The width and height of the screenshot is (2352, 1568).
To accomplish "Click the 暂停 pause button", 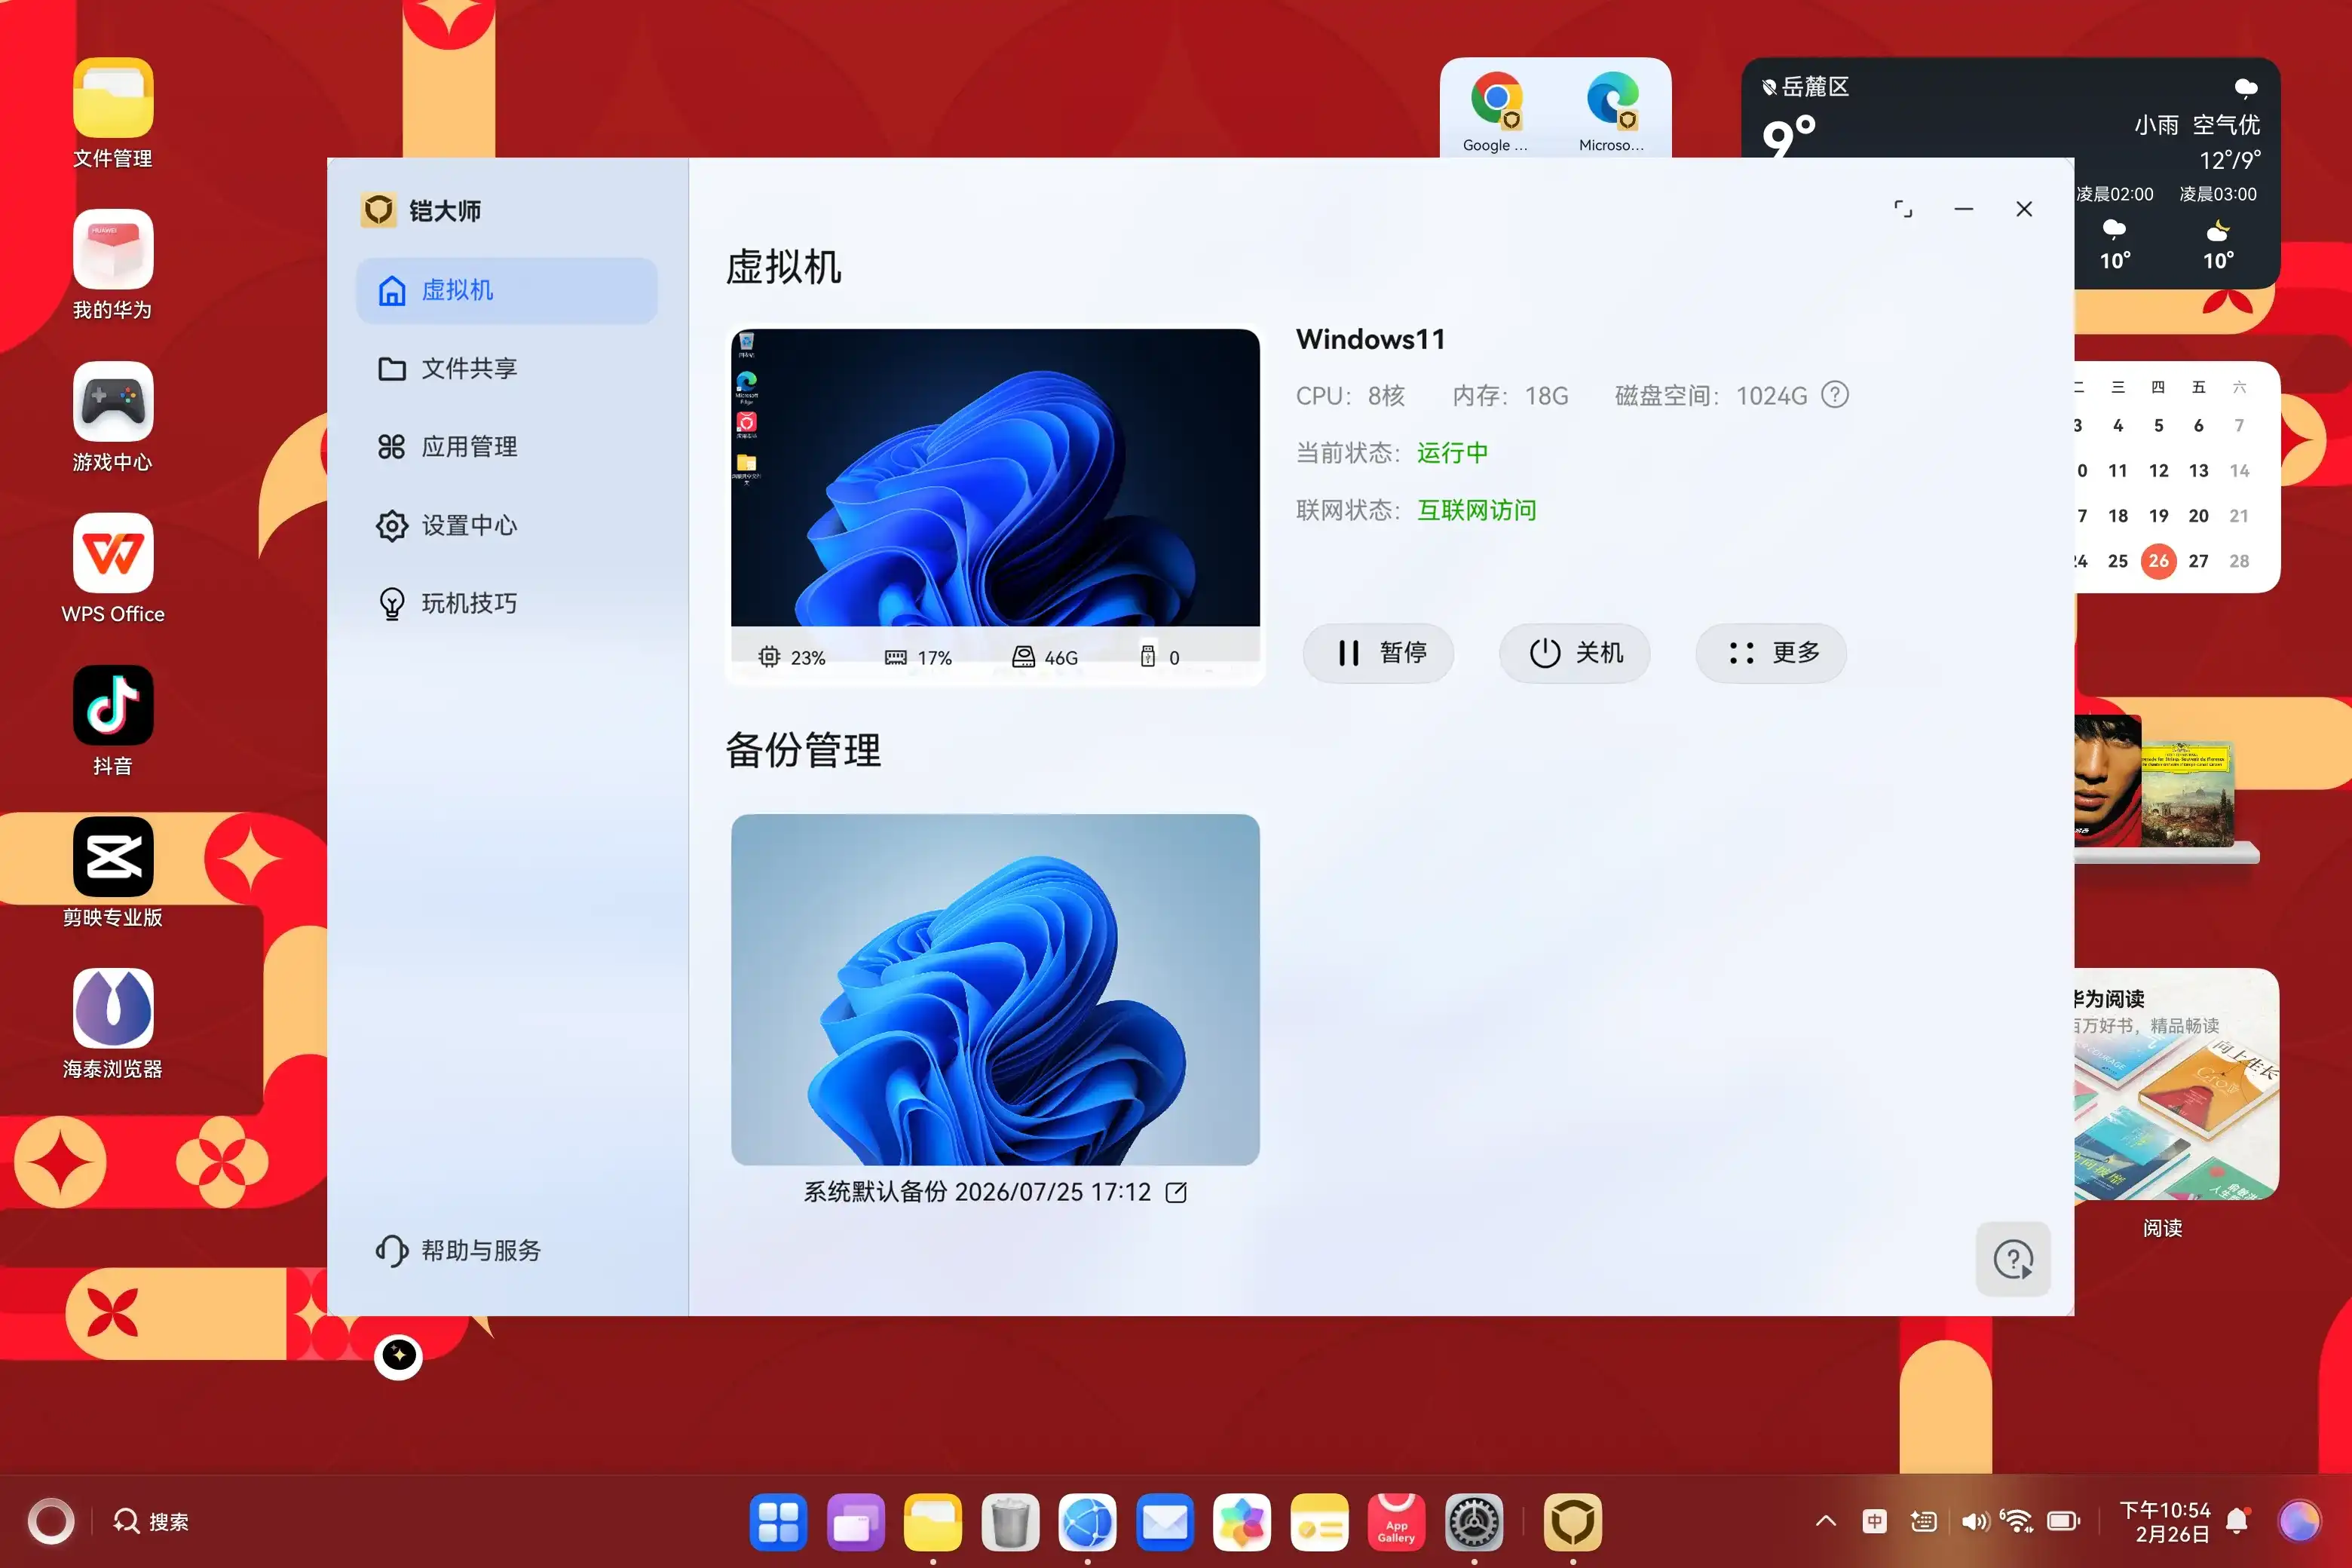I will (1378, 653).
